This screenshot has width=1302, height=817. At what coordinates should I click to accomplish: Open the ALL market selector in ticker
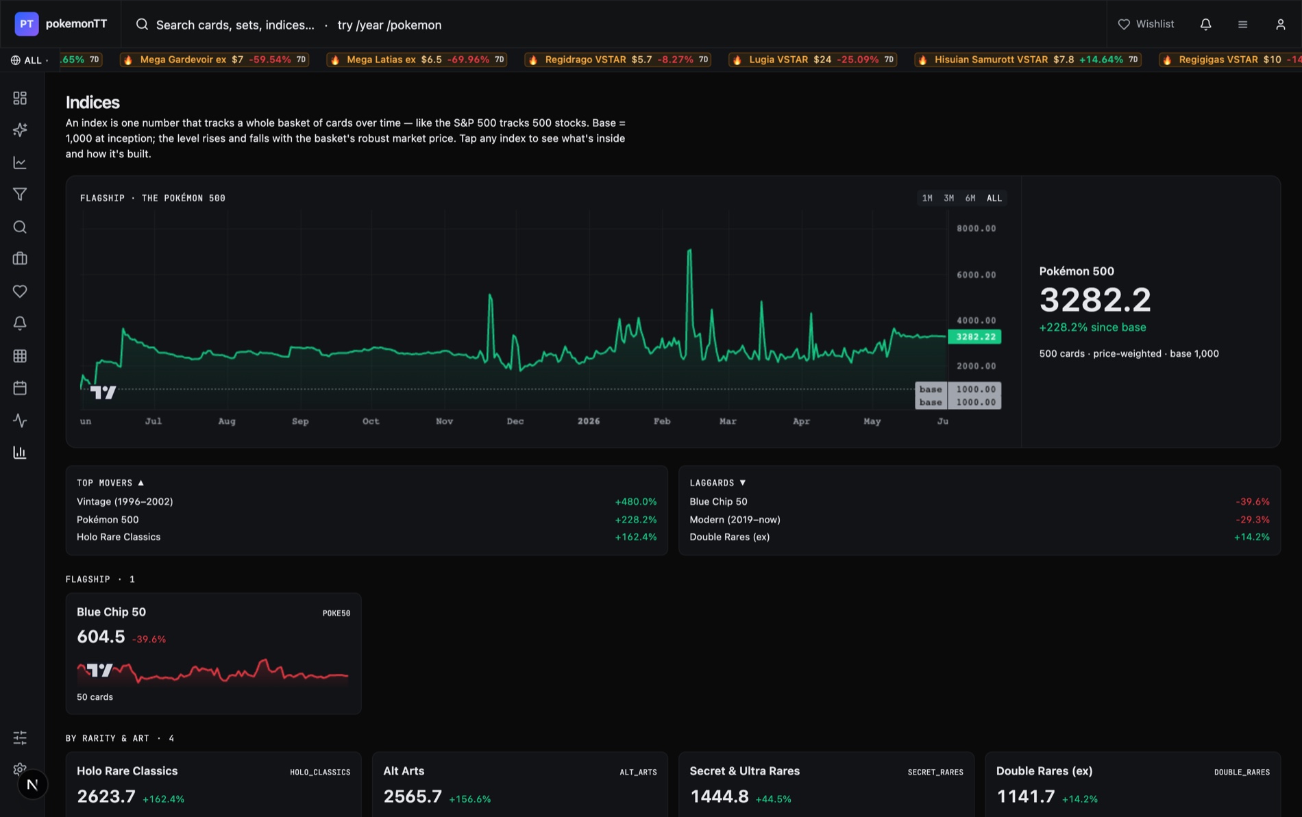[x=29, y=60]
